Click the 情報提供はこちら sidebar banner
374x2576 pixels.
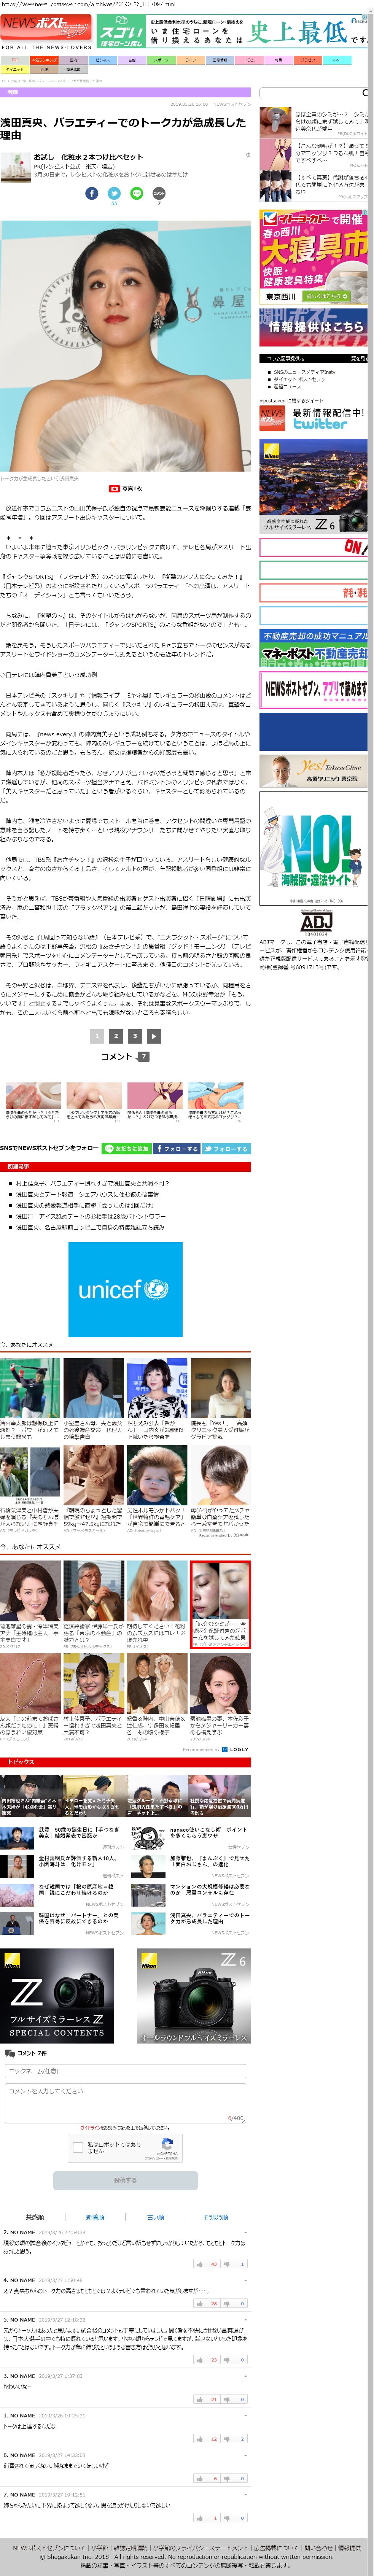click(x=313, y=327)
